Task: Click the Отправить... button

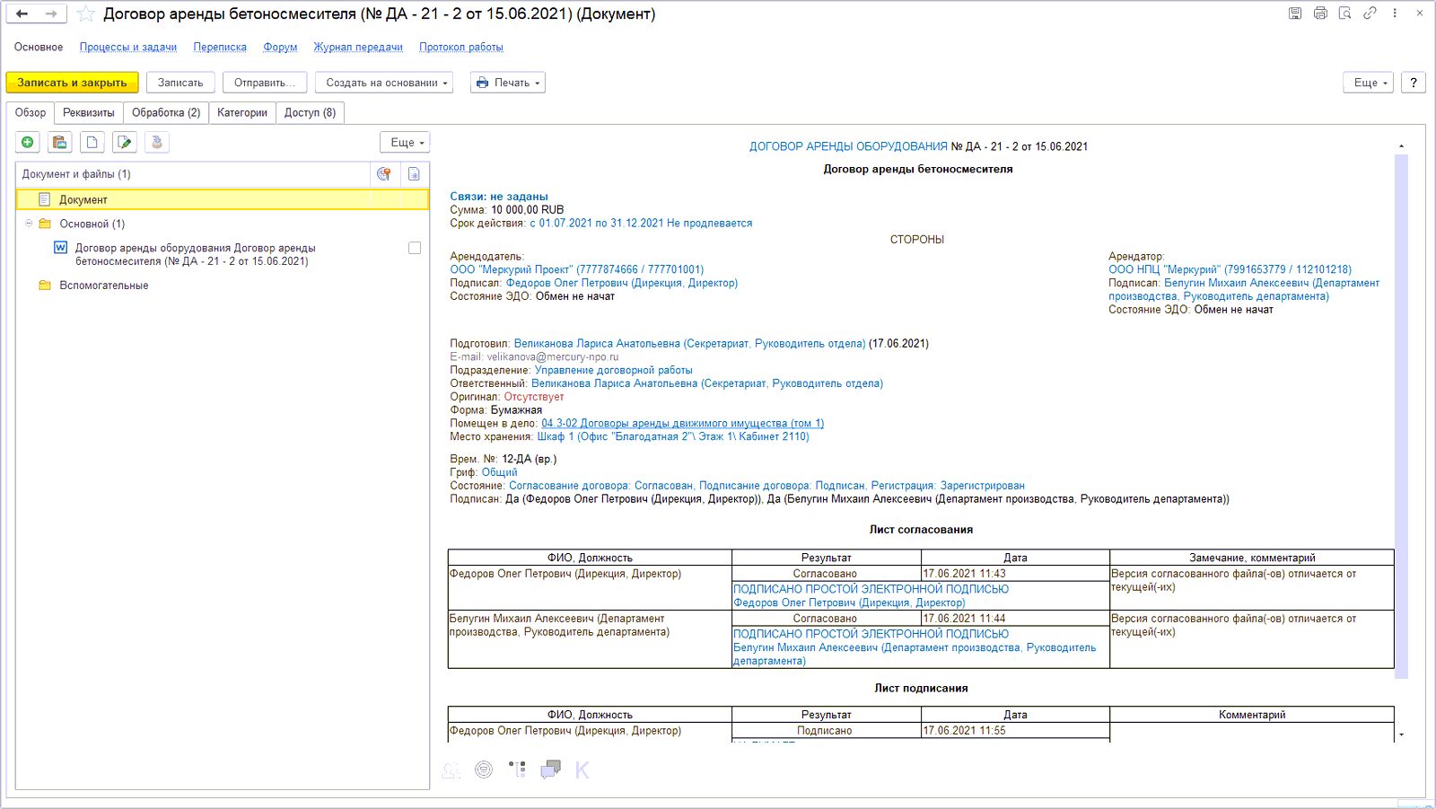Action: [265, 83]
